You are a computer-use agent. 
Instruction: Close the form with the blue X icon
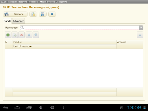[52, 14]
